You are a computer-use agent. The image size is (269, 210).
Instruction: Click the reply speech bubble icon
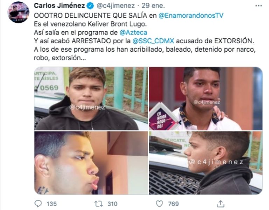coord(38,203)
